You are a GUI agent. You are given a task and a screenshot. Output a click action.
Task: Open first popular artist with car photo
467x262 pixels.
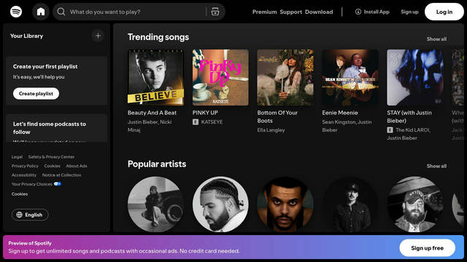(155, 205)
